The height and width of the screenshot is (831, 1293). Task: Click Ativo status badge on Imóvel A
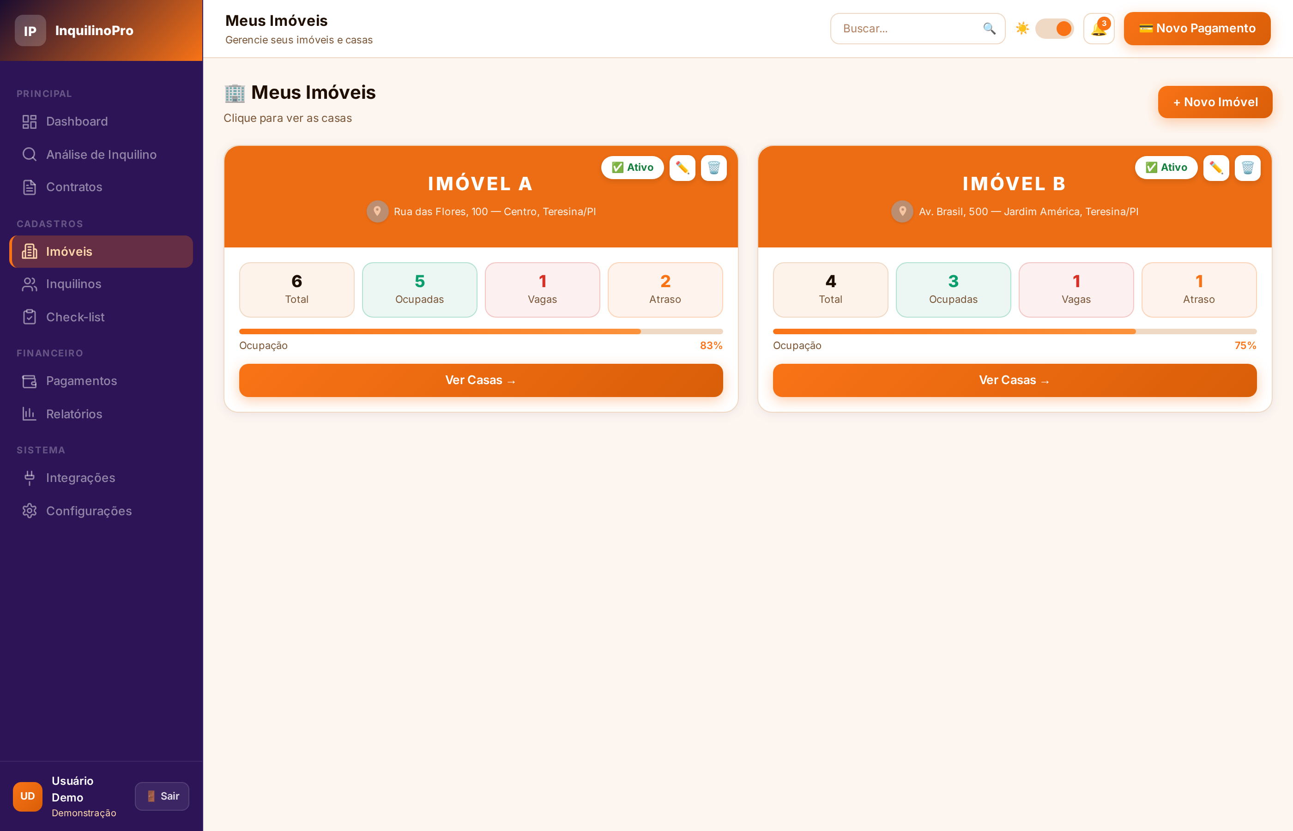633,168
